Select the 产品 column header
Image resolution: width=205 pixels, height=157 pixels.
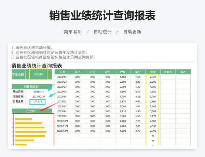93,72
